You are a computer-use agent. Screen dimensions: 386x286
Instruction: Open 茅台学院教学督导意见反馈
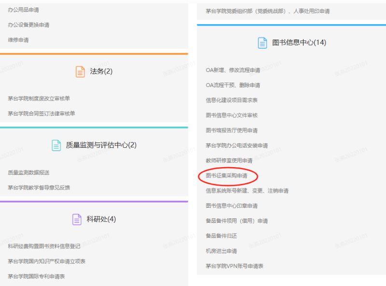(x=39, y=187)
